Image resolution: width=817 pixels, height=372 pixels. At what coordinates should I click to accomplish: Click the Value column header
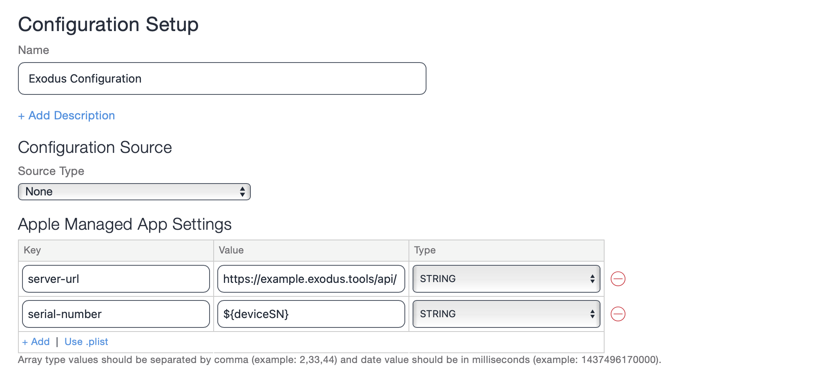[x=231, y=250]
